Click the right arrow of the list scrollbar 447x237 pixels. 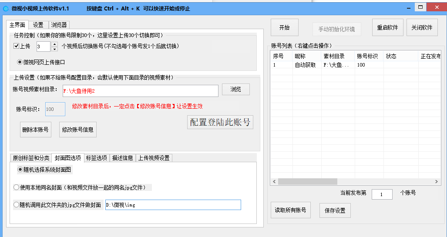pyautogui.click(x=437, y=181)
